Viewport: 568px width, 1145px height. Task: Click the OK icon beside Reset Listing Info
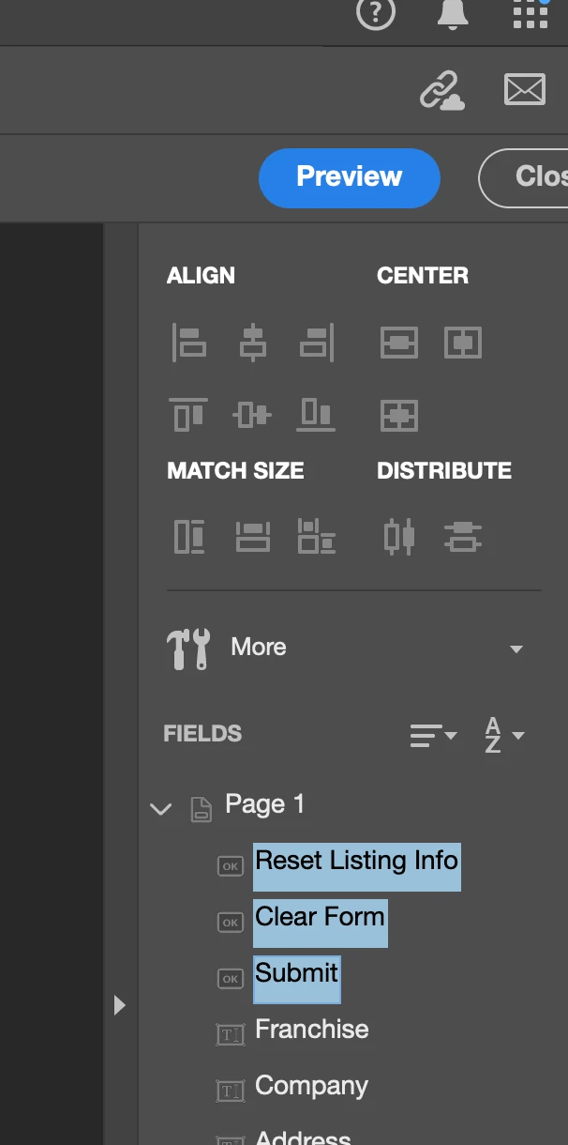pos(231,866)
